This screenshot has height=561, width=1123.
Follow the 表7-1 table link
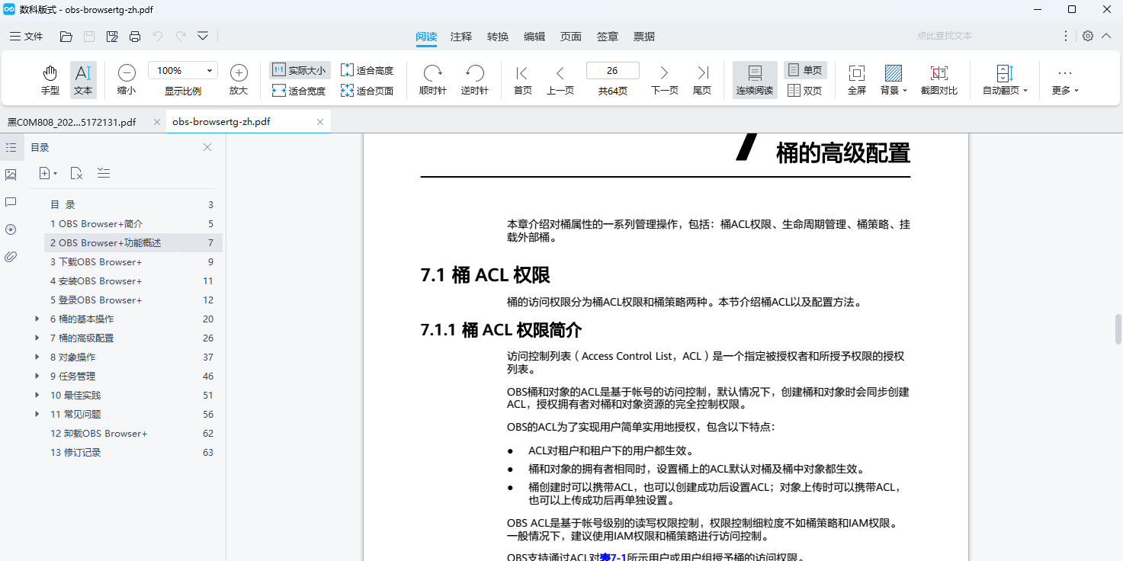pyautogui.click(x=613, y=557)
